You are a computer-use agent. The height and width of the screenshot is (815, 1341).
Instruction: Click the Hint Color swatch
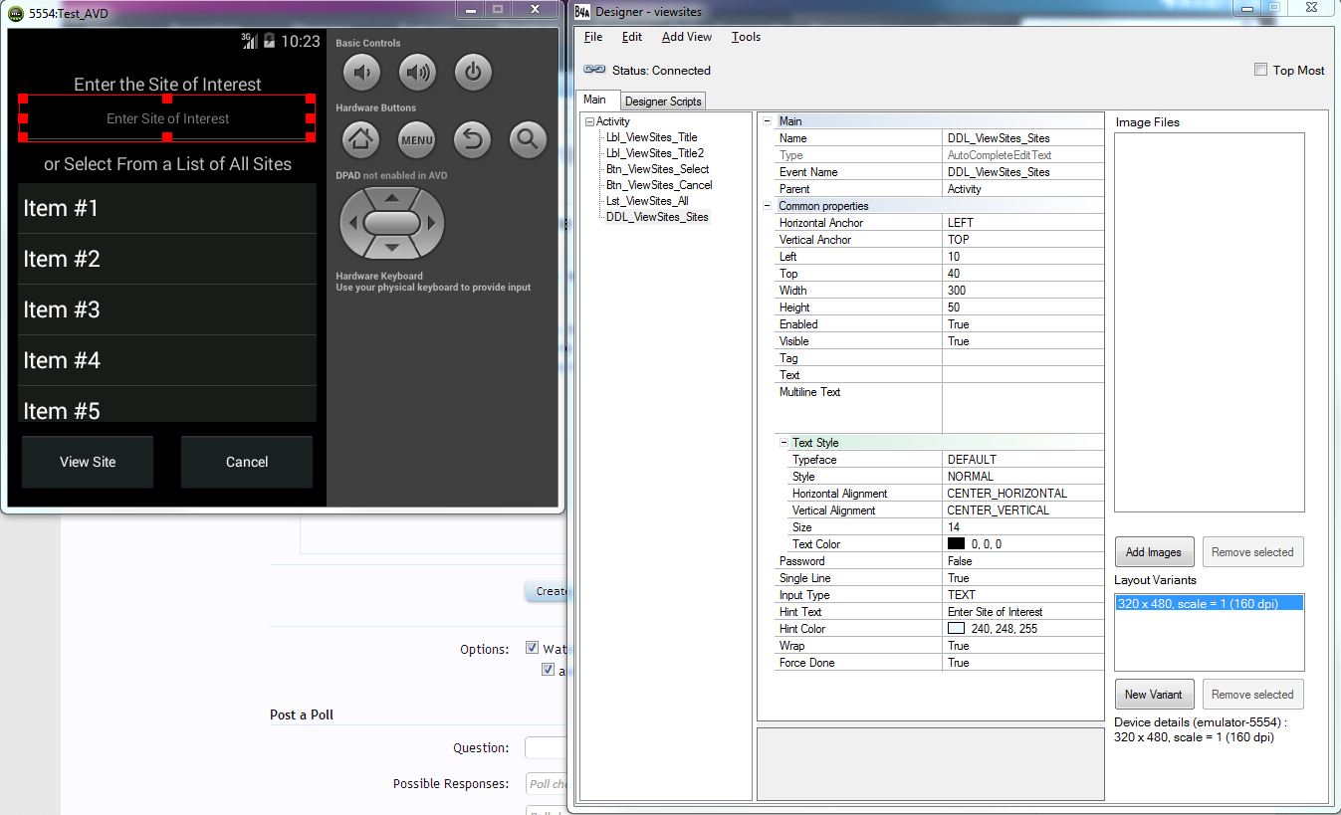(956, 629)
